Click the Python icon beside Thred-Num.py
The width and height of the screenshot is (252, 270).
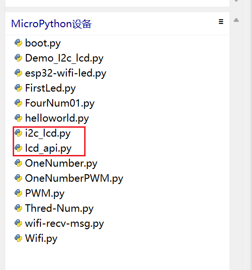coord(18,208)
